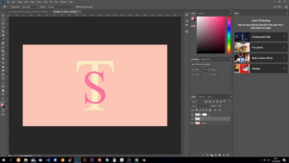Select the Hand tool
The width and height of the screenshot is (289, 163).
[x=3, y=91]
